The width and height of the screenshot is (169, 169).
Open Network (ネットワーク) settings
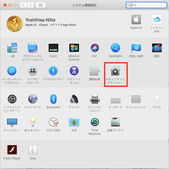coord(33,99)
